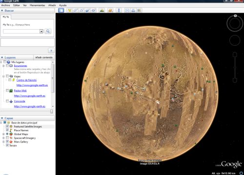This screenshot has width=244, height=175.
Task: Select the add image overlay tool
Action: click(x=87, y=10)
